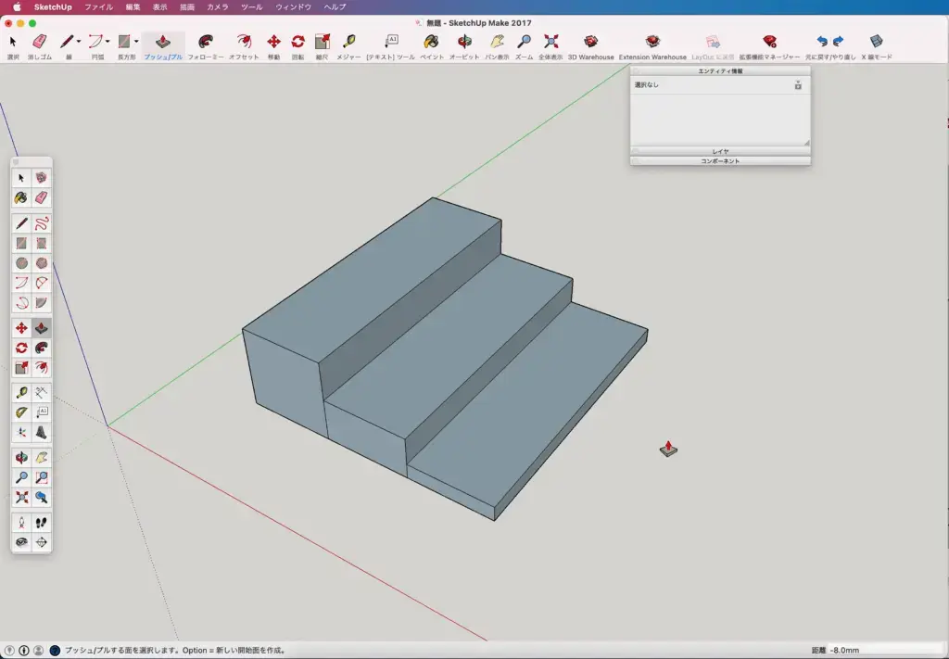
Task: Open 3D Warehouse from the top toolbar
Action: click(x=590, y=46)
